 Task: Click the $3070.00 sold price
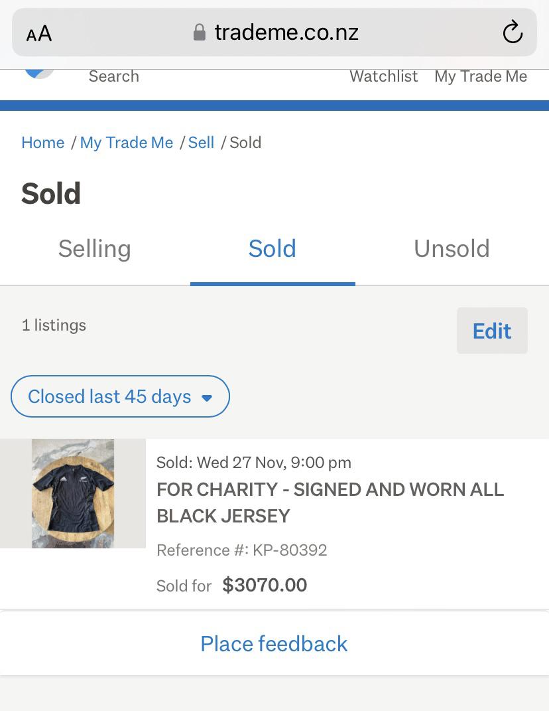[265, 585]
